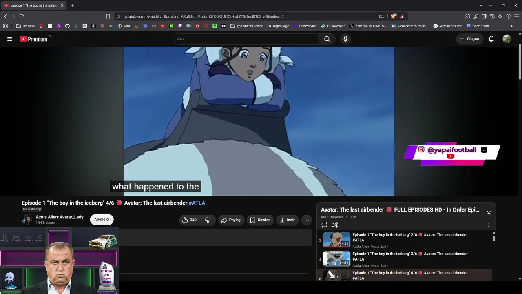Viewport: 522px width, 294px height.
Task: Open Brave Wallet icon
Action: point(492,16)
